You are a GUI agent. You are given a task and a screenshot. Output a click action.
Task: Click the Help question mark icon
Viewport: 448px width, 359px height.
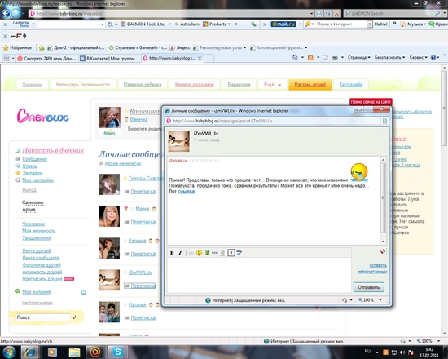(x=433, y=58)
